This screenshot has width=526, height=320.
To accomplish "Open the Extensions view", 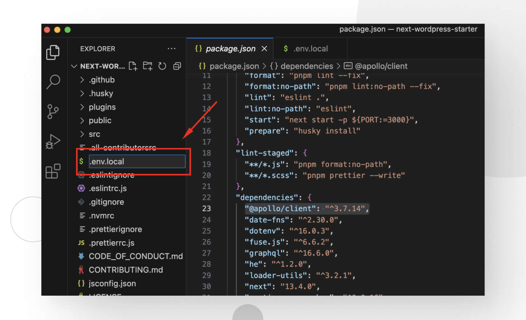I will (53, 171).
